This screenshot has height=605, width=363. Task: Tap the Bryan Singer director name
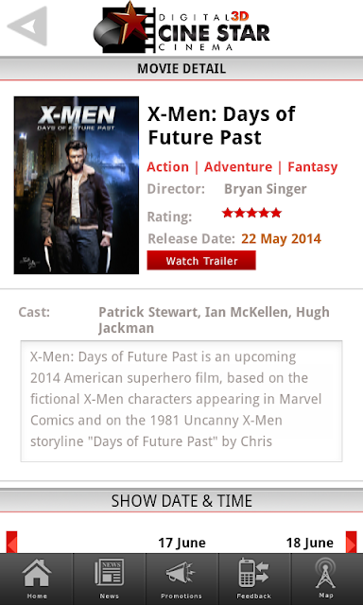tap(266, 189)
